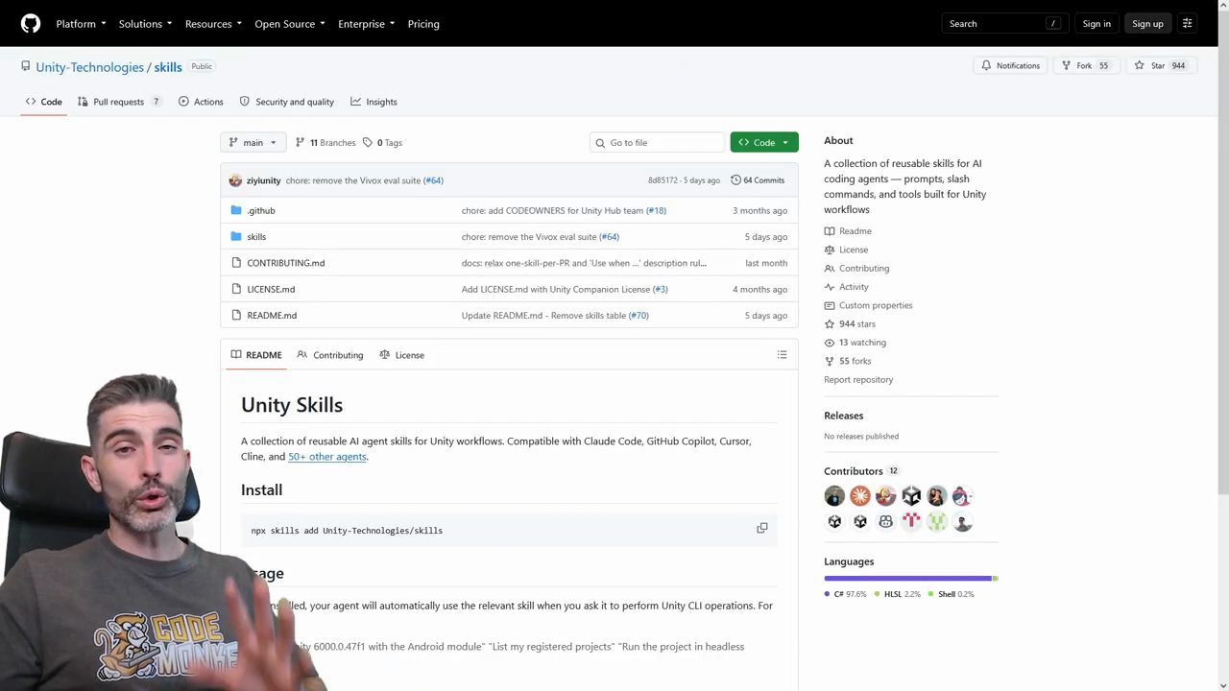Open the header menu icon beside Sign up

[x=1187, y=23]
